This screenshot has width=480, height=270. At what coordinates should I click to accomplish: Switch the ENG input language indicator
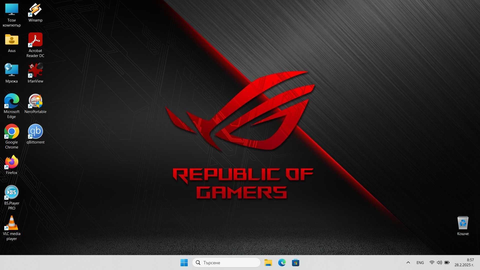[420, 262]
